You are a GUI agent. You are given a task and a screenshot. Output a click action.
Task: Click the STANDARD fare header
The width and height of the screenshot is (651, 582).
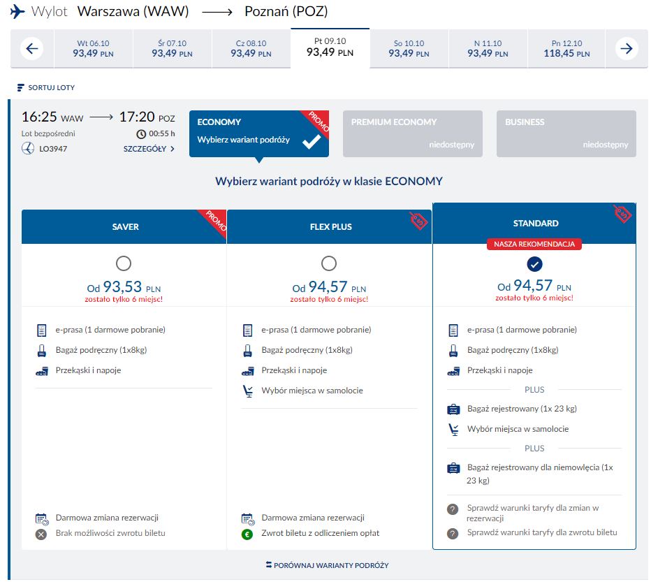534,223
